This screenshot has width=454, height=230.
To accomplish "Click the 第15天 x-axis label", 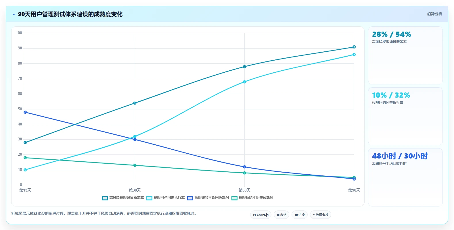I will 25,190.
